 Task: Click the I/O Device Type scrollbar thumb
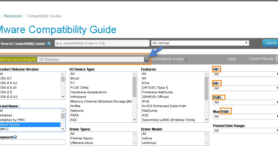pyautogui.click(x=135, y=87)
